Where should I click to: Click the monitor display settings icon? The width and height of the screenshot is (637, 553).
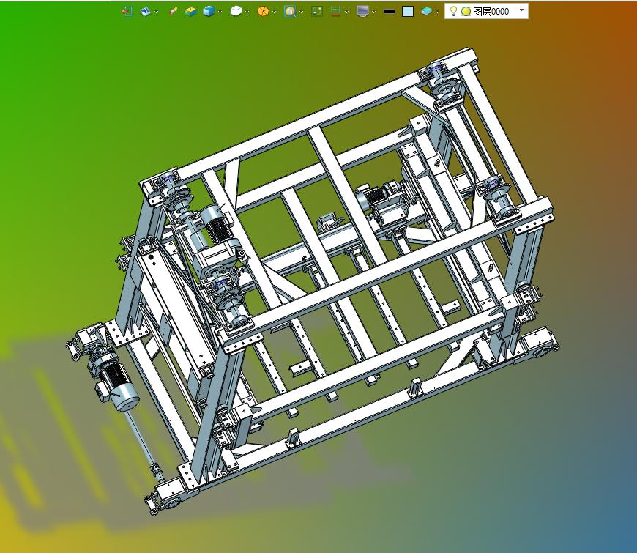[362, 12]
